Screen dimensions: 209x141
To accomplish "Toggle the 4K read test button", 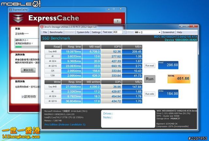I will tap(53, 56).
